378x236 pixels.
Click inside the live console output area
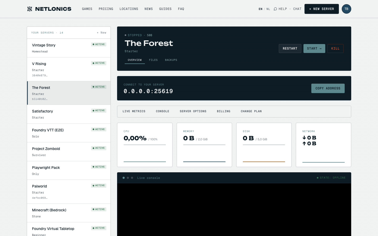tap(234, 210)
